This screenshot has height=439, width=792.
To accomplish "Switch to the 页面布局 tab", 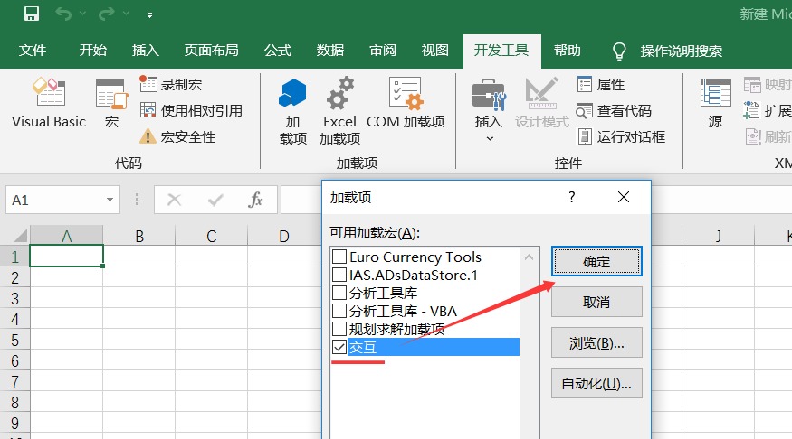I will [x=211, y=51].
